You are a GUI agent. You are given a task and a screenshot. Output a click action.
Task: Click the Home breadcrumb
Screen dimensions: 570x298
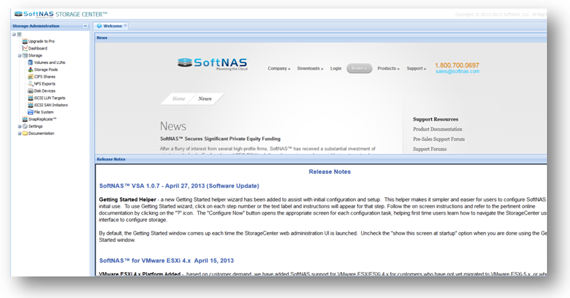click(178, 98)
